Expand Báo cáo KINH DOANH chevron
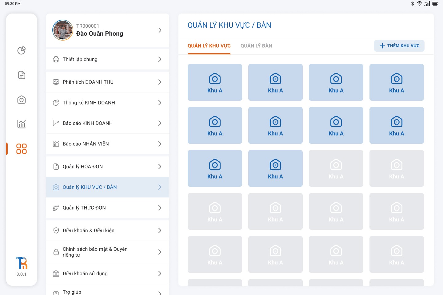This screenshot has width=443, height=295. pos(160,123)
